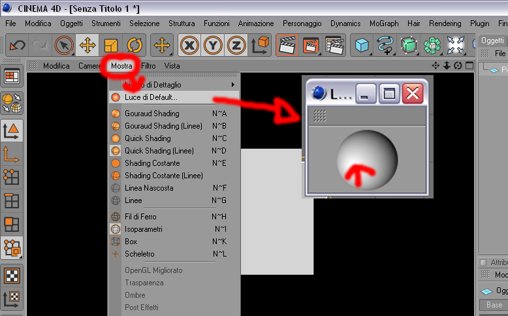The width and height of the screenshot is (508, 316).
Task: Add a Cube primitive object
Action: 362,45
